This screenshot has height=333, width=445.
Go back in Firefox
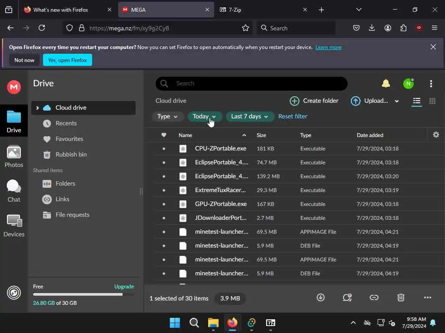tap(10, 28)
